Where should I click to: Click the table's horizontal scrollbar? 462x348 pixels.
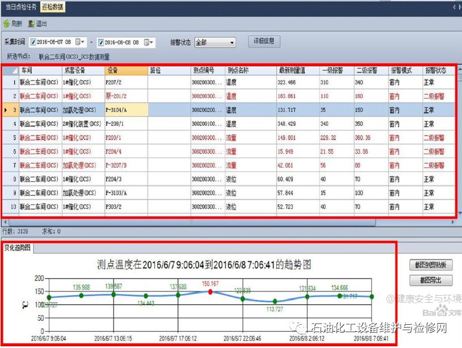pyautogui.click(x=227, y=222)
